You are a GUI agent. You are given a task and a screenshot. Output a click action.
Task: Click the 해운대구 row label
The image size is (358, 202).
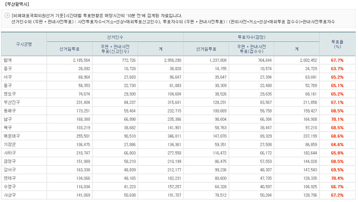[12, 136]
